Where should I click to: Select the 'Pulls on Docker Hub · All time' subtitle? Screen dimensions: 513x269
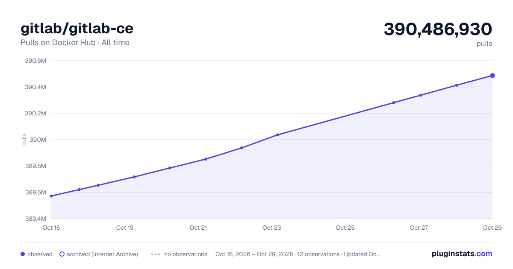[75, 43]
